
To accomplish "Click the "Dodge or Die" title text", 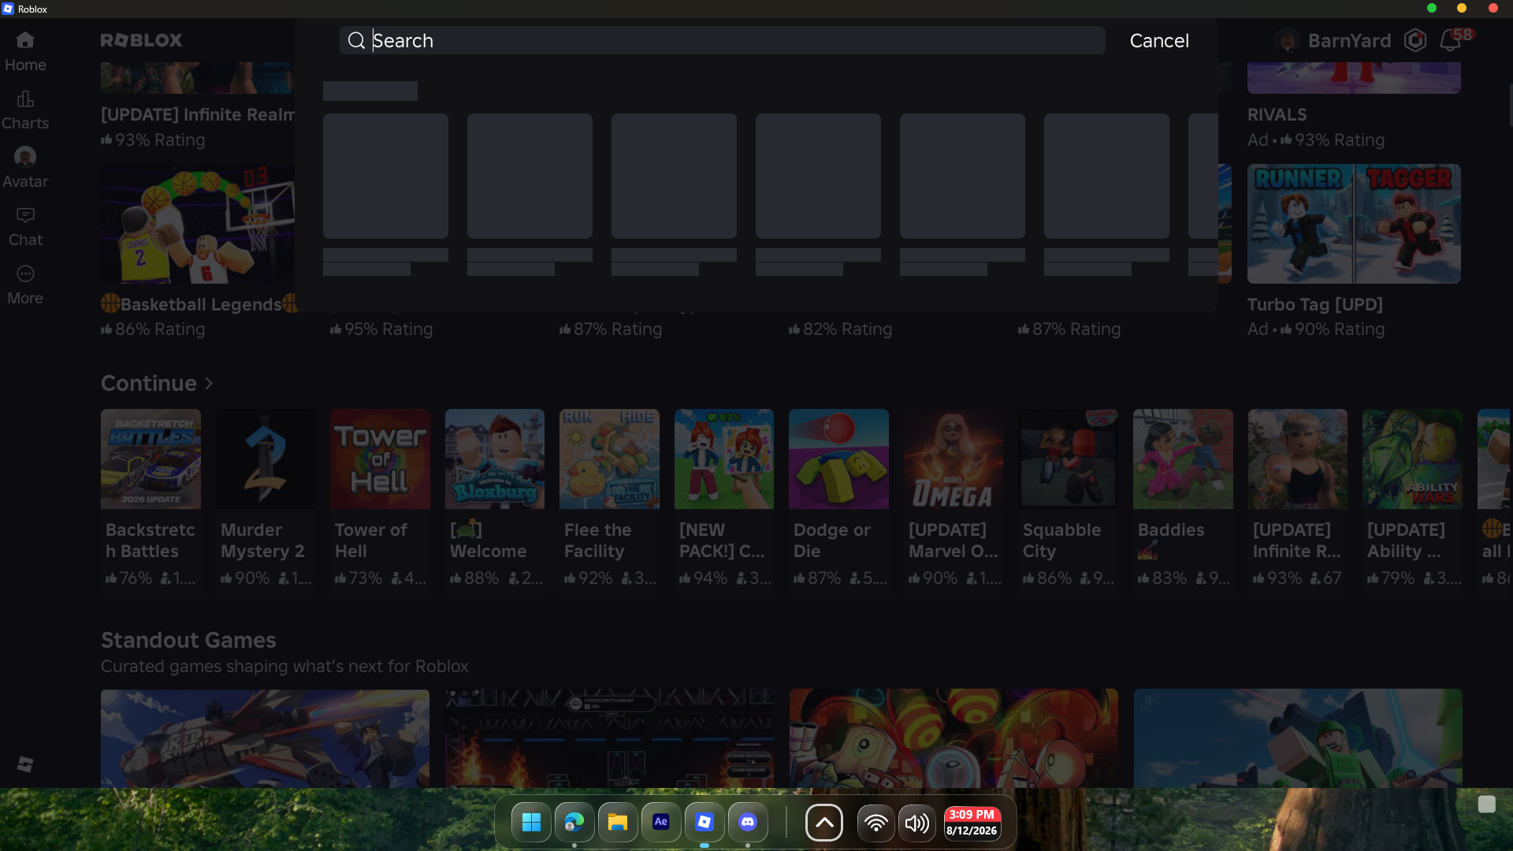I will (x=831, y=541).
